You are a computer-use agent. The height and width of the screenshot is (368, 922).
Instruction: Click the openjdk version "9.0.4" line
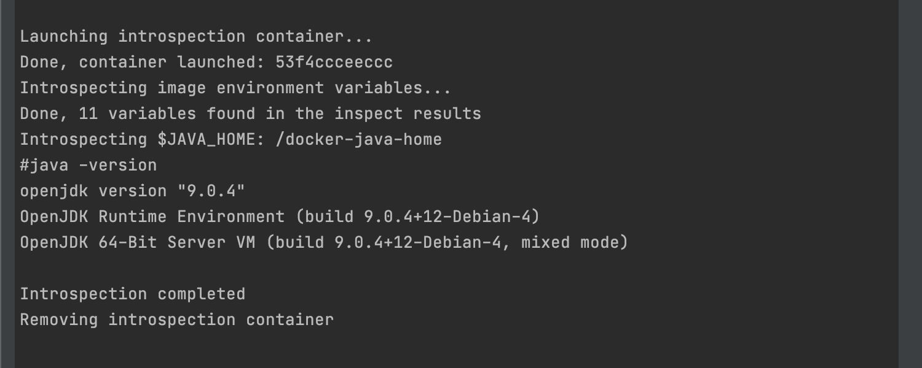pos(132,191)
